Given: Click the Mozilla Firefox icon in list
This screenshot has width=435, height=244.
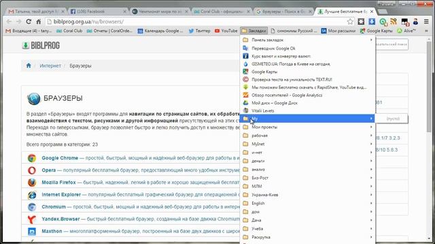Looking at the screenshot, I should click(x=32, y=182).
